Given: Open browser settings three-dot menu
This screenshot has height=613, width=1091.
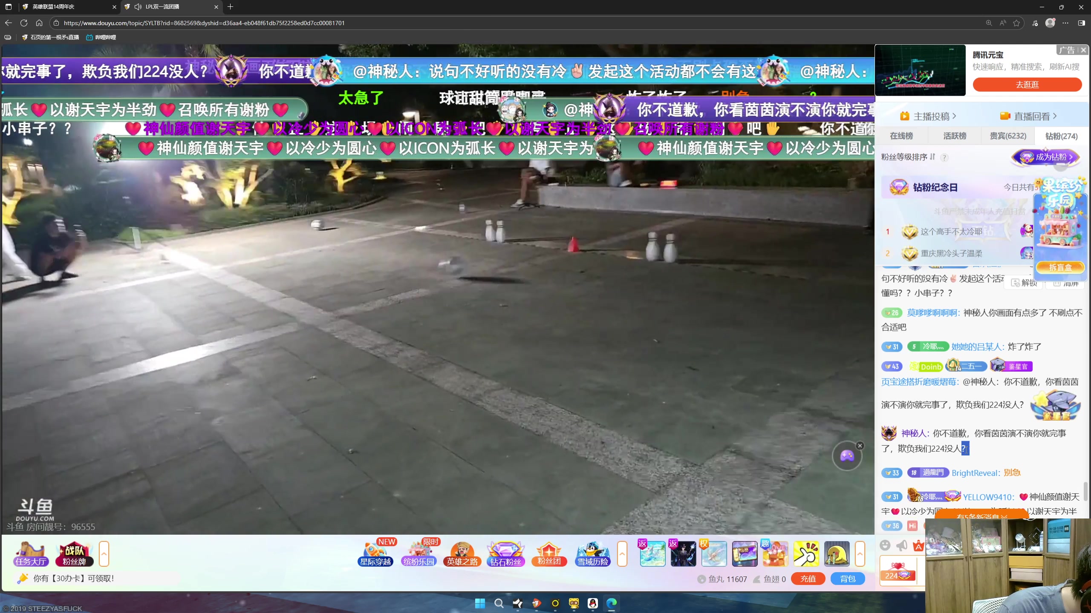Looking at the screenshot, I should pyautogui.click(x=1065, y=23).
